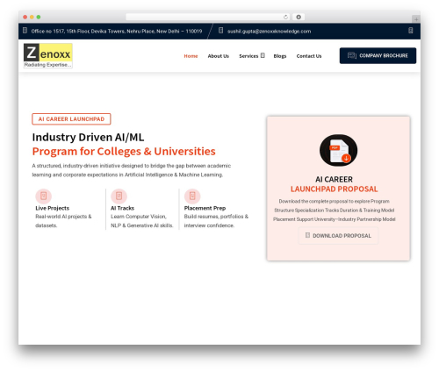439x371 pixels.
Task: Click the macOS yellow minimize window dot
Action: 32,17
